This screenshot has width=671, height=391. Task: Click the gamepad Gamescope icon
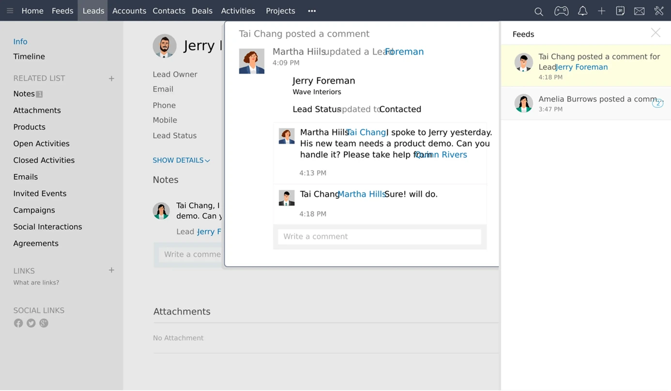[561, 11]
